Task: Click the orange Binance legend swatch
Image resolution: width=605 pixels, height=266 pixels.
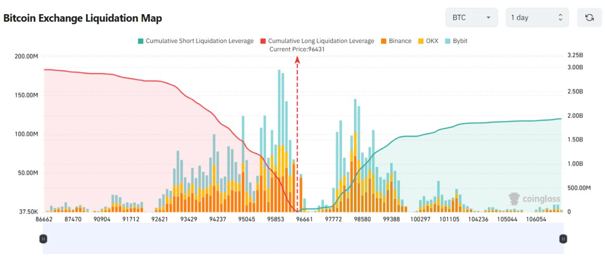Action: (x=384, y=41)
